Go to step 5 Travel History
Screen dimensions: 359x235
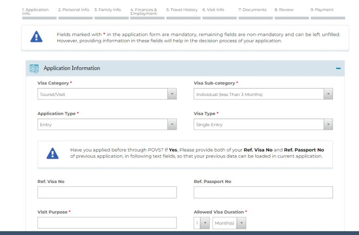pos(183,13)
